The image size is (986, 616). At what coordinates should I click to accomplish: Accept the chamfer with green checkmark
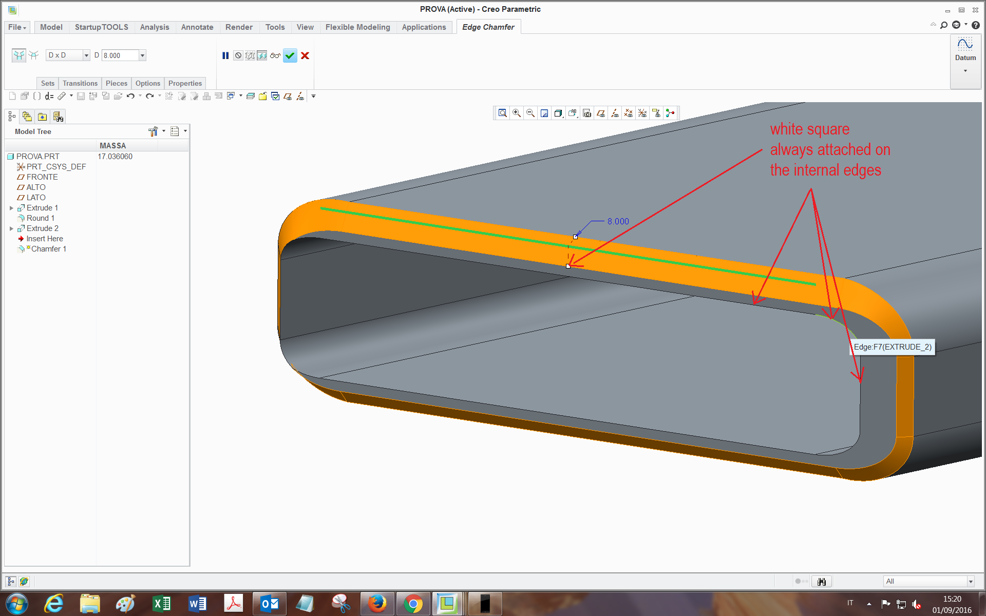click(x=290, y=55)
